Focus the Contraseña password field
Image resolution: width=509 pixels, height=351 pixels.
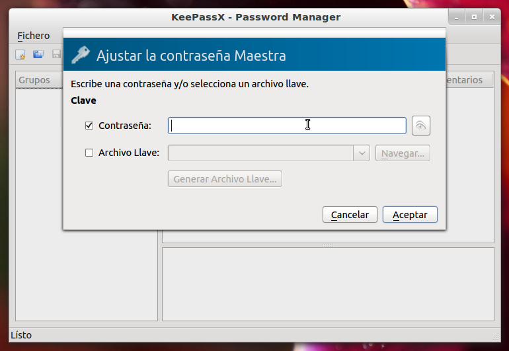pos(287,126)
